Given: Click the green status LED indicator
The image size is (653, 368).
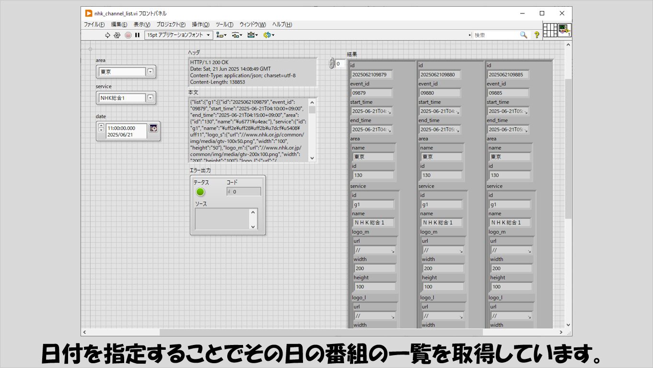Looking at the screenshot, I should [200, 192].
